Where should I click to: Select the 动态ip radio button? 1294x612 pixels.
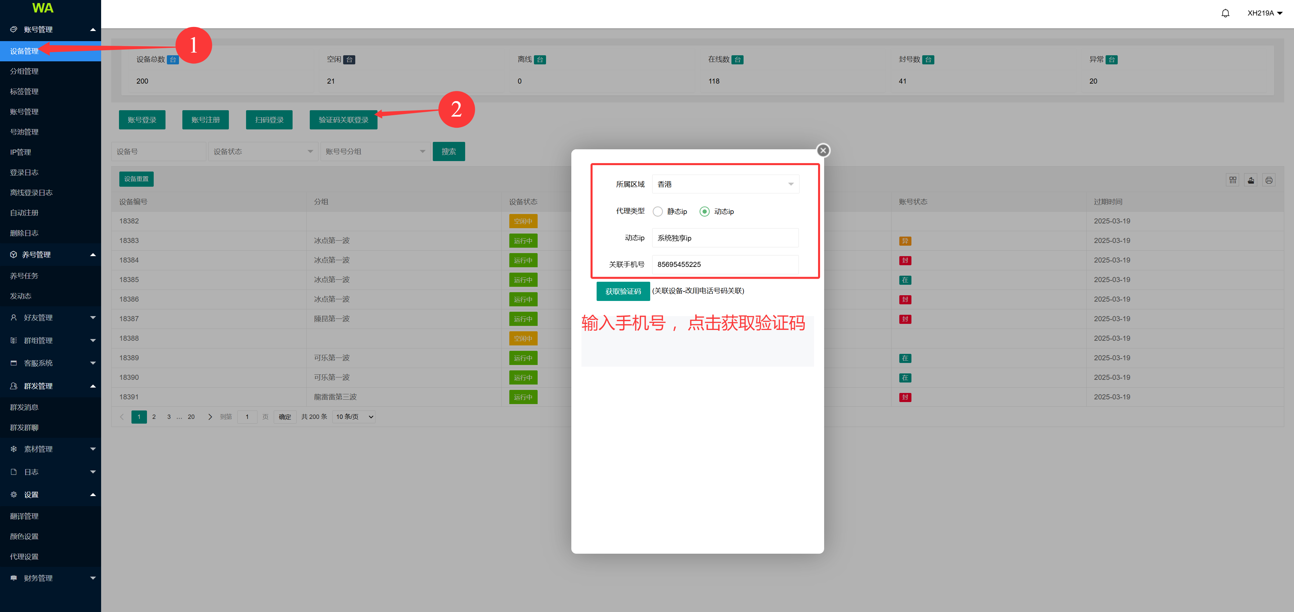click(x=704, y=211)
